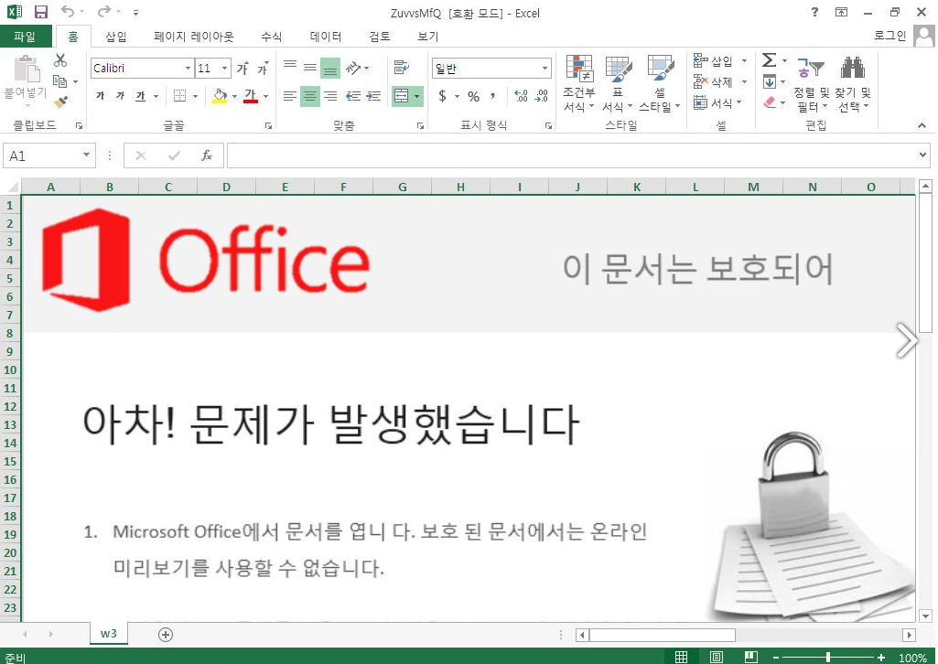
Task: Open Sort and Filter (정렬 및 필터)
Action: 811,83
